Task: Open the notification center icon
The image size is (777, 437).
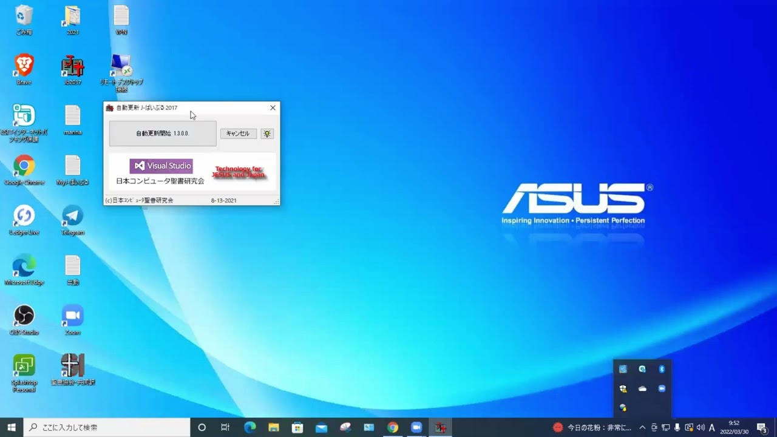Action: tap(762, 427)
